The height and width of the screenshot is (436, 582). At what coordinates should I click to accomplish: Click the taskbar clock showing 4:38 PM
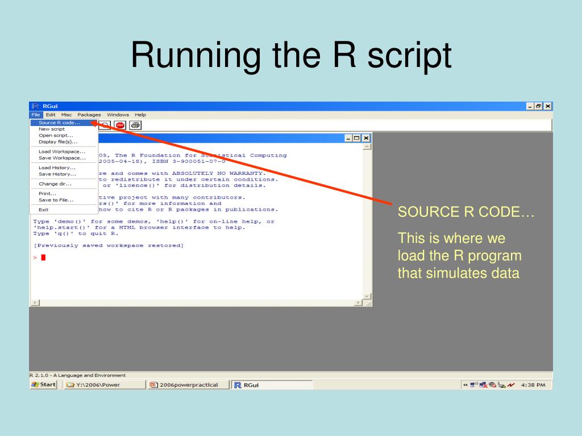(x=533, y=385)
